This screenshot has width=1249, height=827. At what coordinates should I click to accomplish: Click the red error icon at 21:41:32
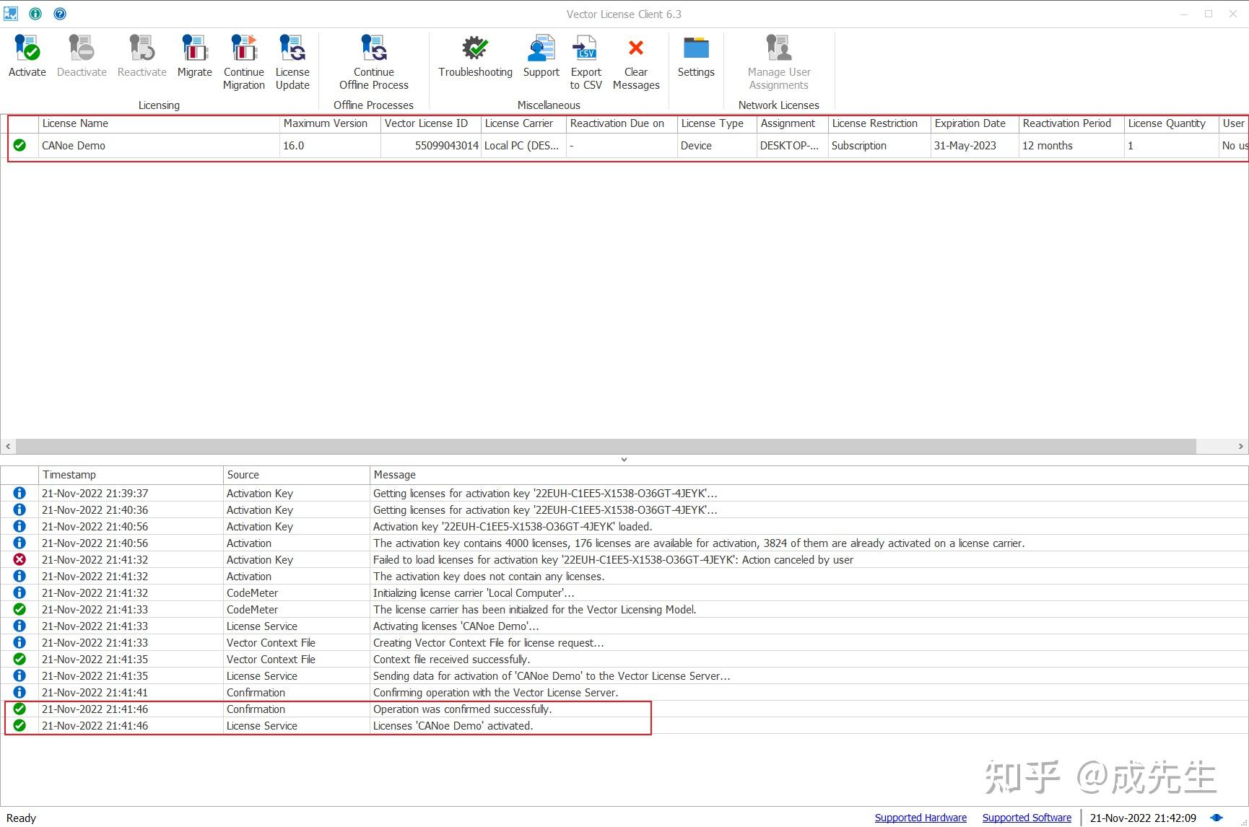coord(19,559)
